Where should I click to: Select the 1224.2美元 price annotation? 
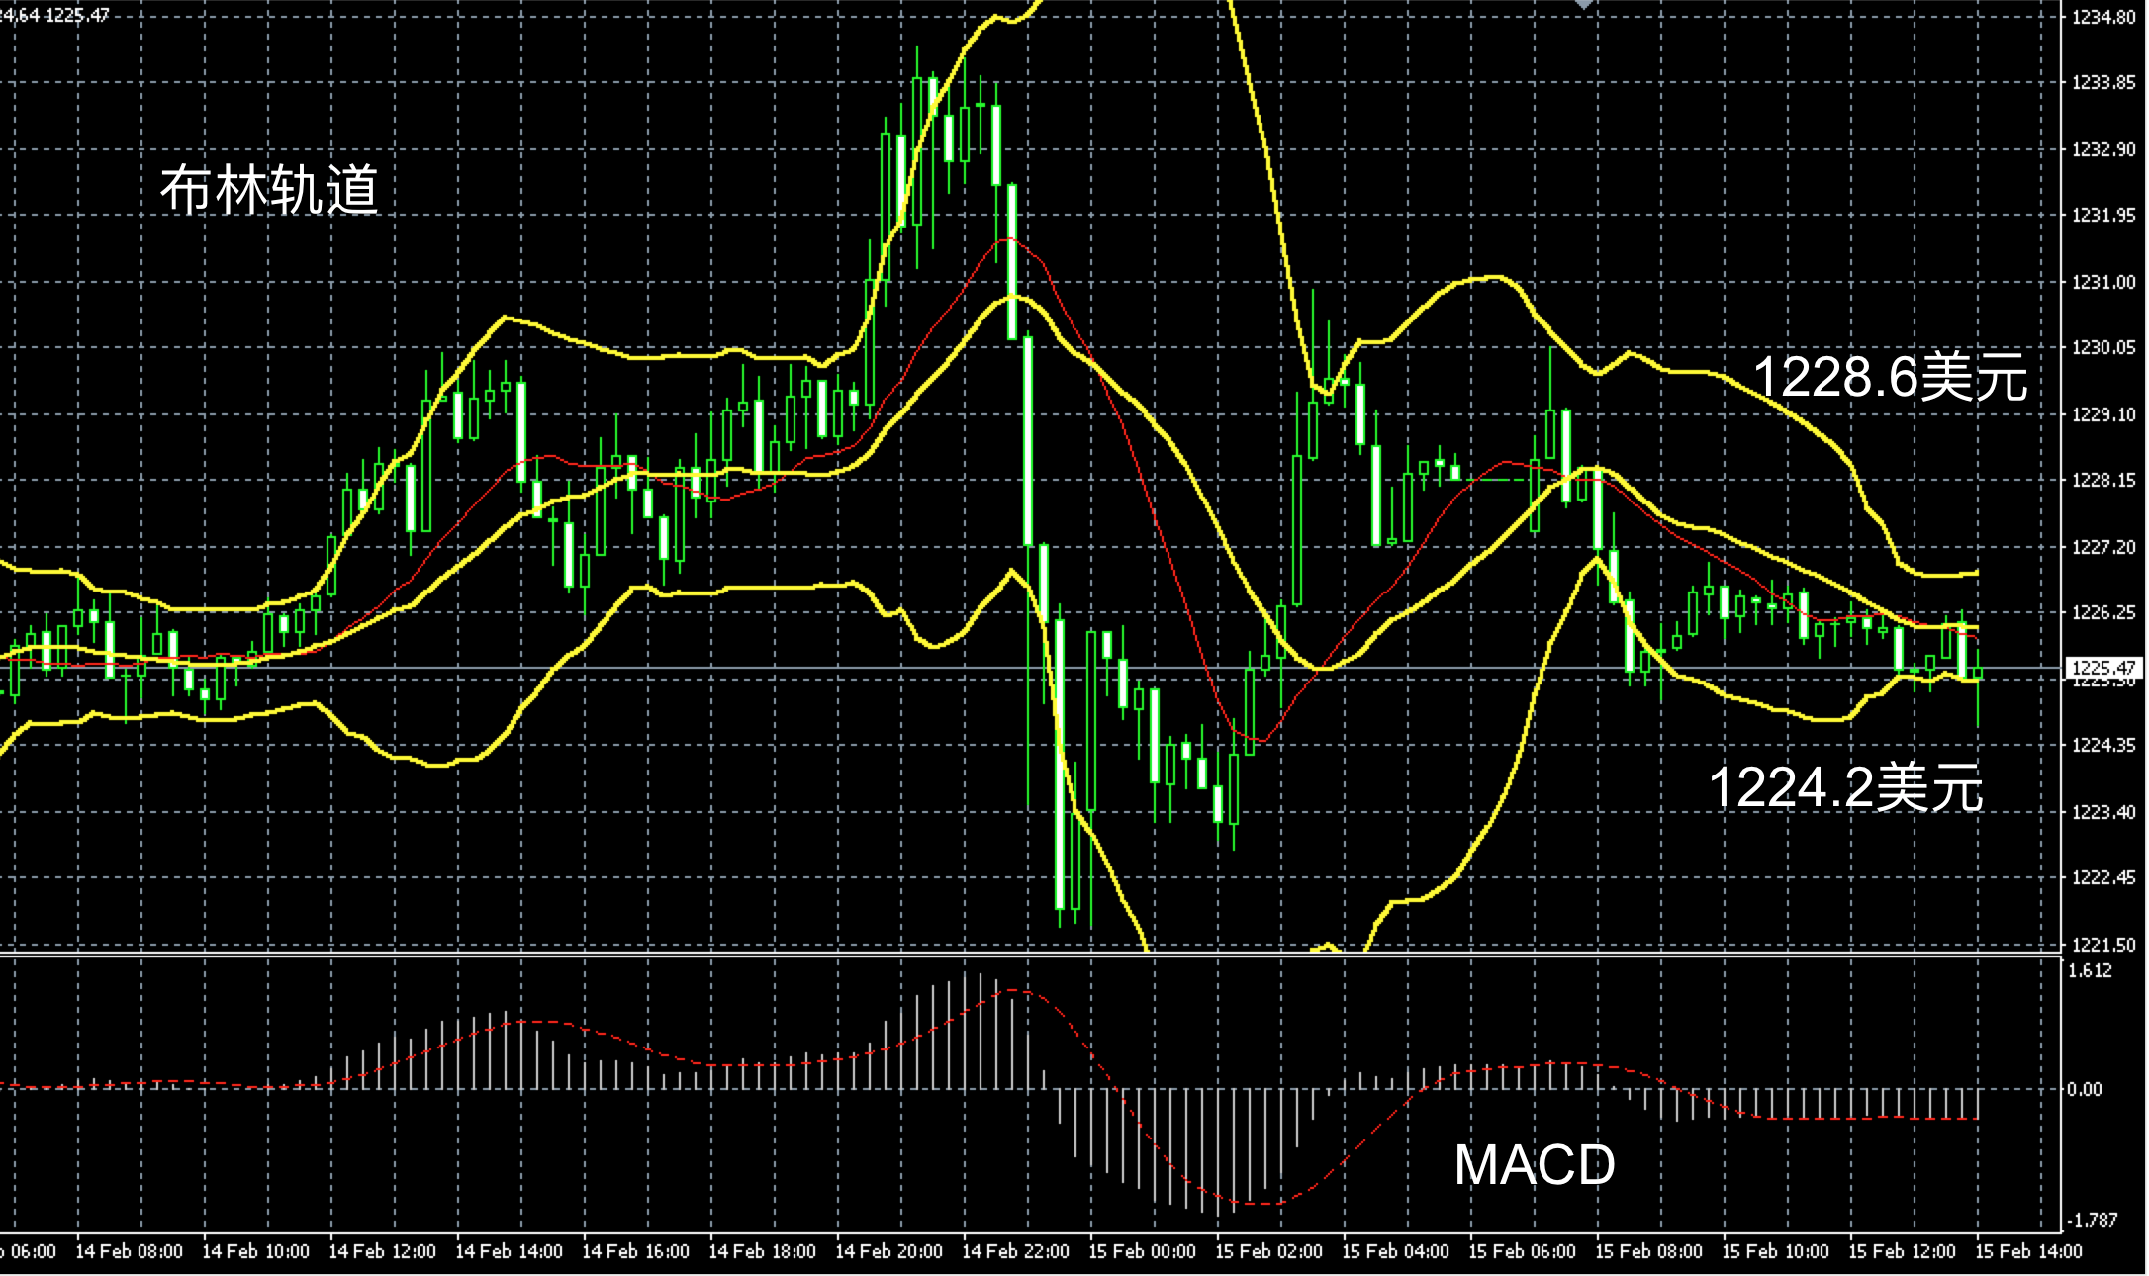[1846, 787]
